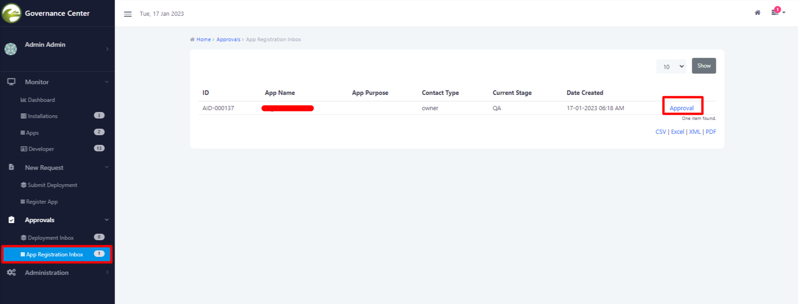Go to Home breadcrumb link
This screenshot has width=798, height=304.
click(x=203, y=39)
